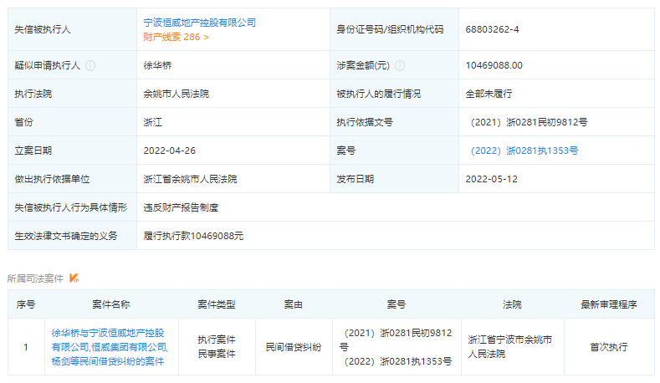This screenshot has height=383, width=660.
Task: Select 浙江省余姚市人民法院 basis unit value
Action: point(190,179)
